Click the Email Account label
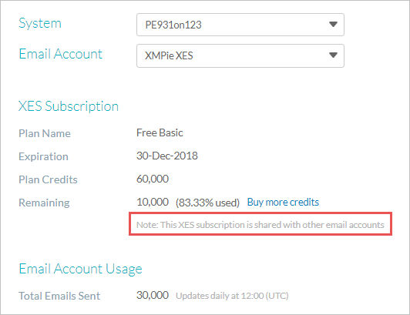Viewport: 410px width, 315px height. [x=60, y=54]
